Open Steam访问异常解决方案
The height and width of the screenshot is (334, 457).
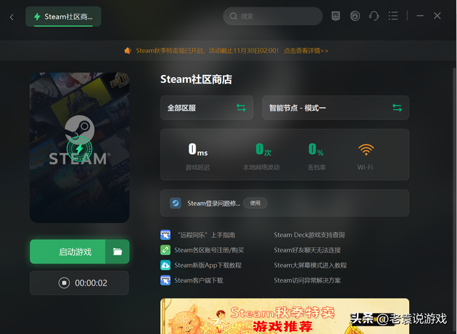click(x=307, y=280)
